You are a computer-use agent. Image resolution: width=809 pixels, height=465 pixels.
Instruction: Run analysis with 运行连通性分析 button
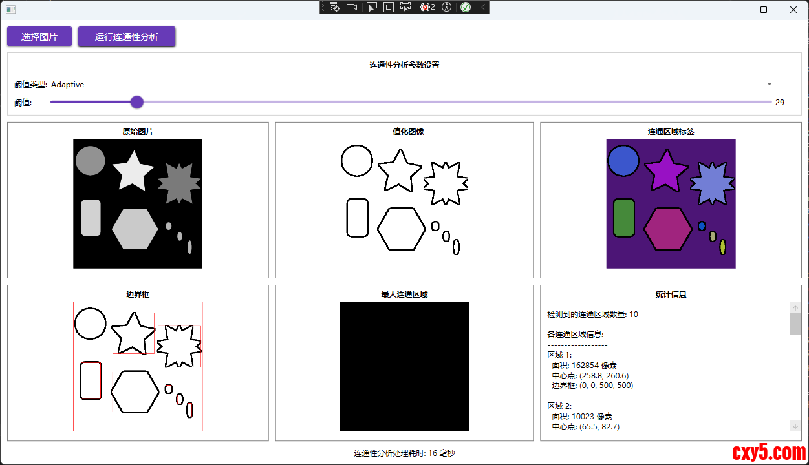(127, 37)
